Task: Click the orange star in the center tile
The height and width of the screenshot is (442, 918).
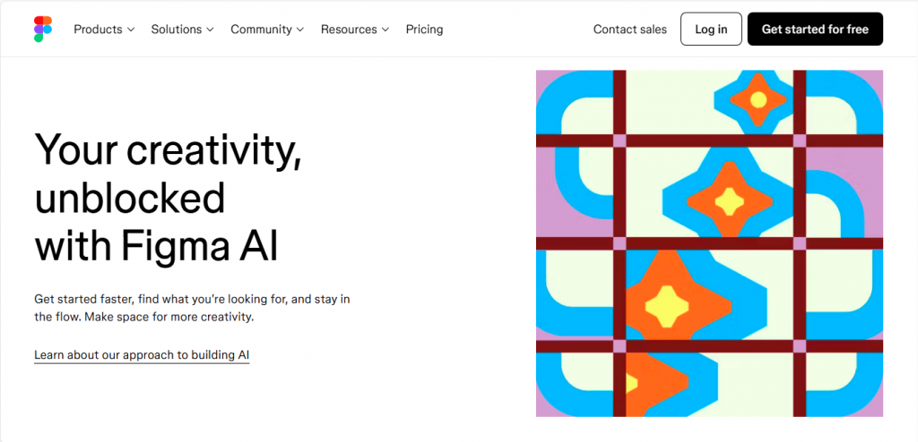Action: click(x=730, y=201)
